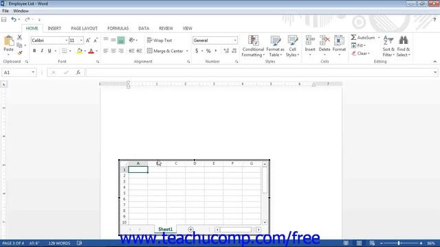Screen dimensions: 440x247
Task: Open the font size dropdown
Action: (81, 40)
